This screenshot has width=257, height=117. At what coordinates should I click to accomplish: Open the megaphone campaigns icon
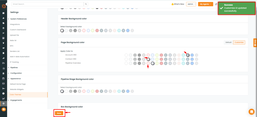(x=4, y=48)
